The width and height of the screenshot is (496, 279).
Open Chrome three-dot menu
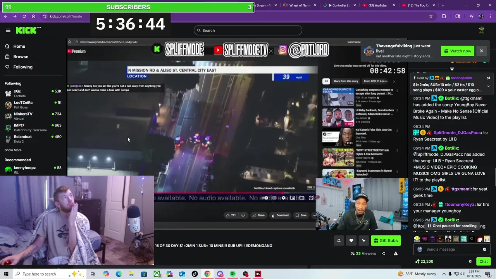(491, 16)
